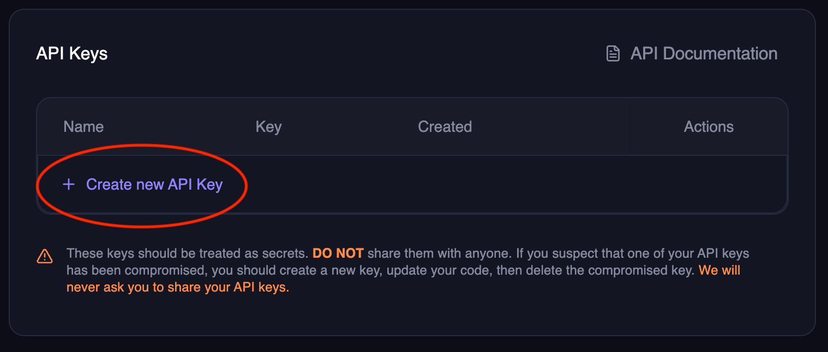Click the Actions column header
This screenshot has height=352, width=828.
pyautogui.click(x=709, y=126)
